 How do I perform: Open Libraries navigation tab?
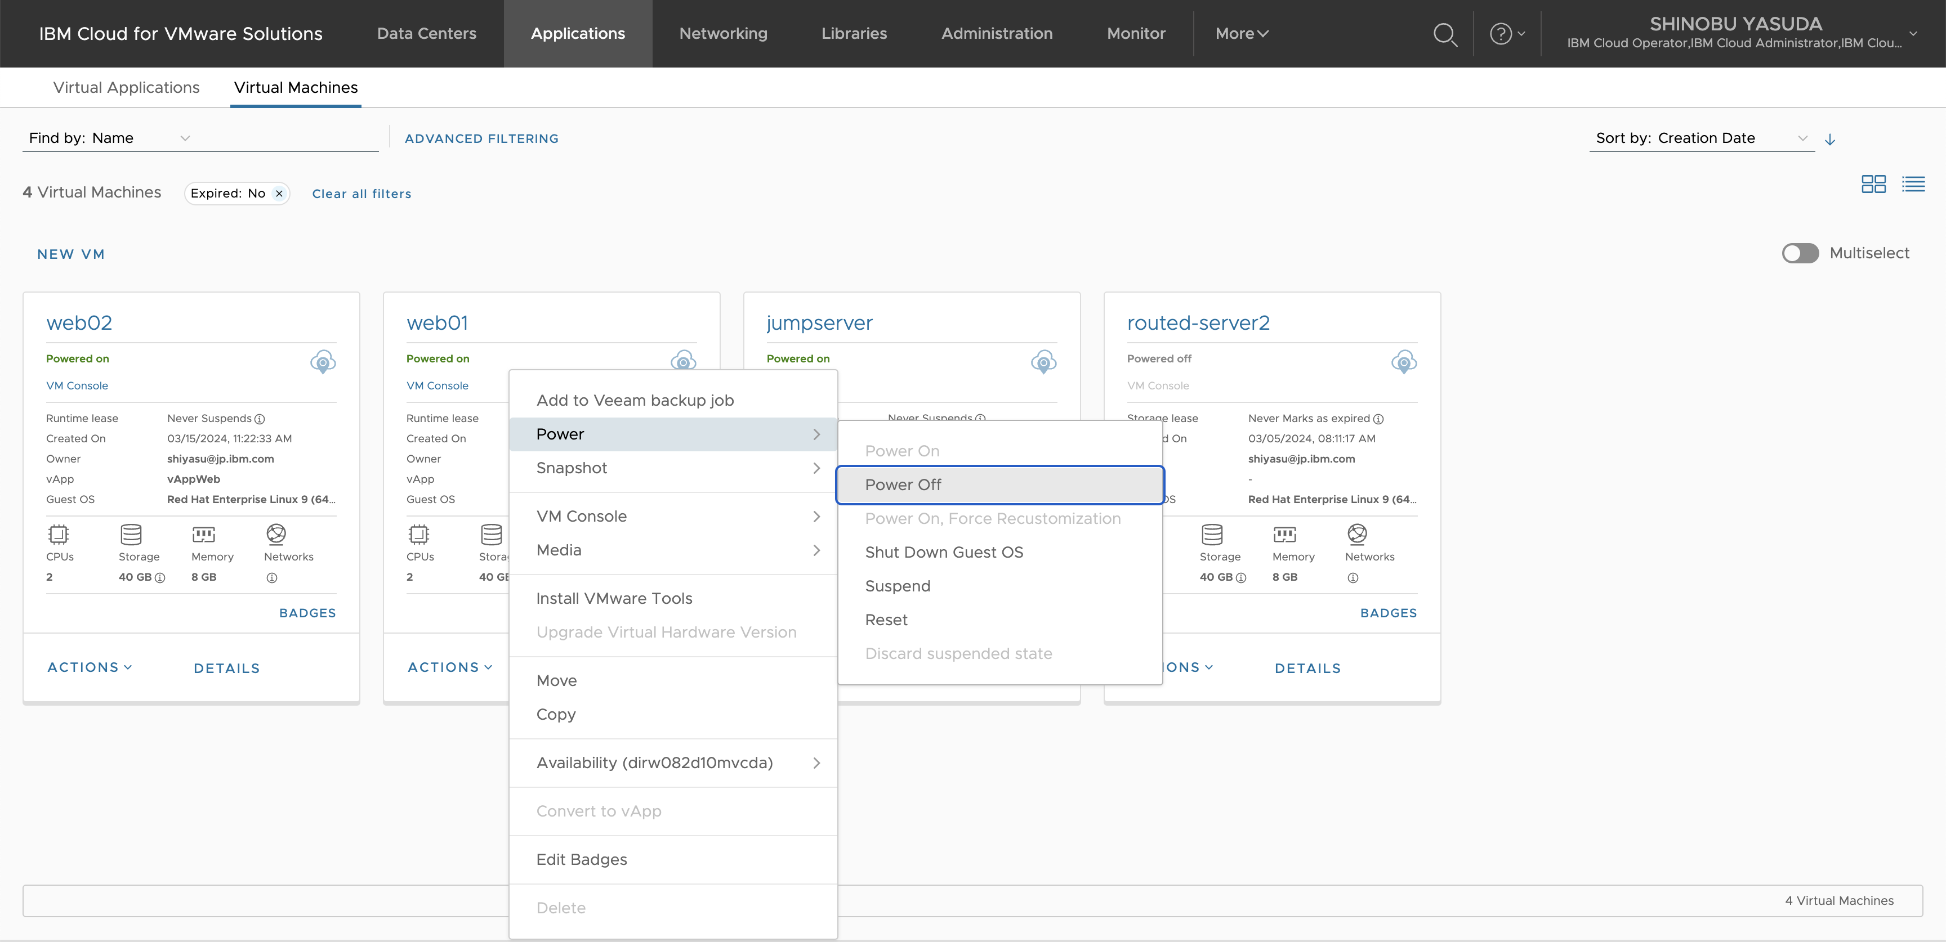pos(854,34)
